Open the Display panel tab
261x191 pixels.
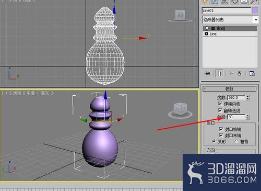[244, 2]
